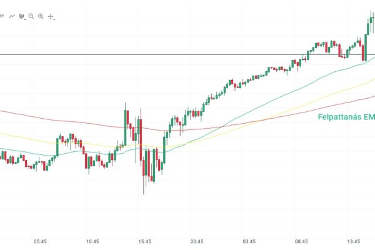Click the 15:45 time axis label
Image resolution: width=375 pixels, height=250 pixels.
tap(145, 241)
